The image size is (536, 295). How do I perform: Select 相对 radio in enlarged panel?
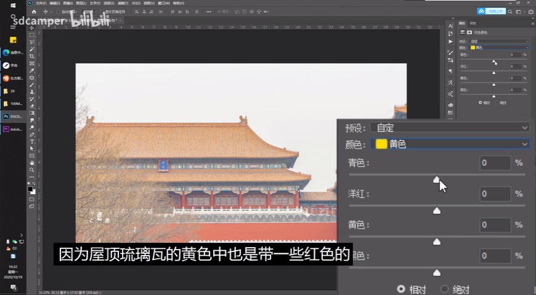point(401,289)
